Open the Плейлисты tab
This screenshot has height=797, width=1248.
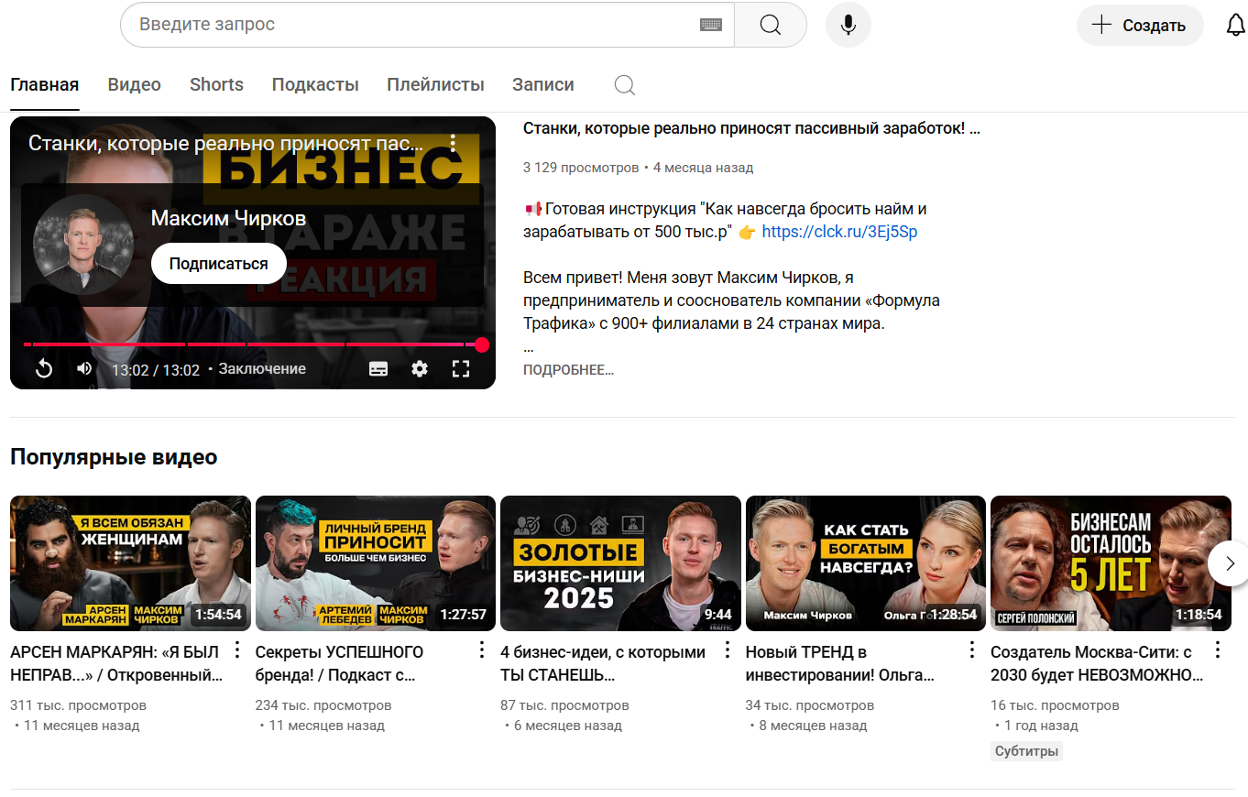coord(435,85)
